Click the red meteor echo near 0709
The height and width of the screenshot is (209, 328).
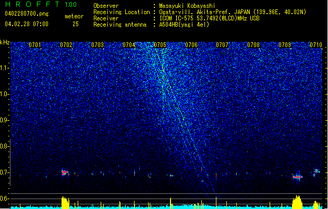coord(297,177)
